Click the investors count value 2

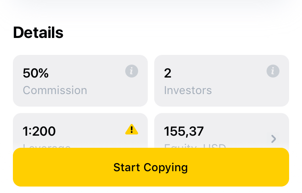(x=168, y=73)
